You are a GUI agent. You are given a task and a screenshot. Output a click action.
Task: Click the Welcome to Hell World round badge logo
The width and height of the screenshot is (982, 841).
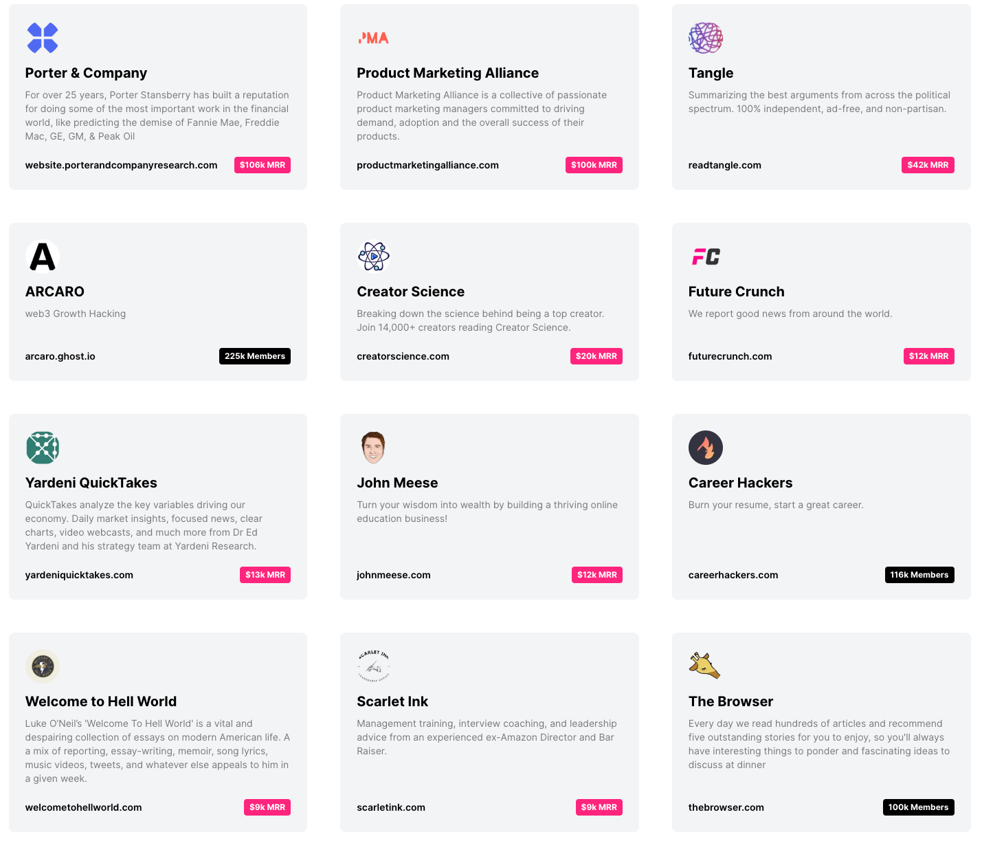(x=43, y=666)
